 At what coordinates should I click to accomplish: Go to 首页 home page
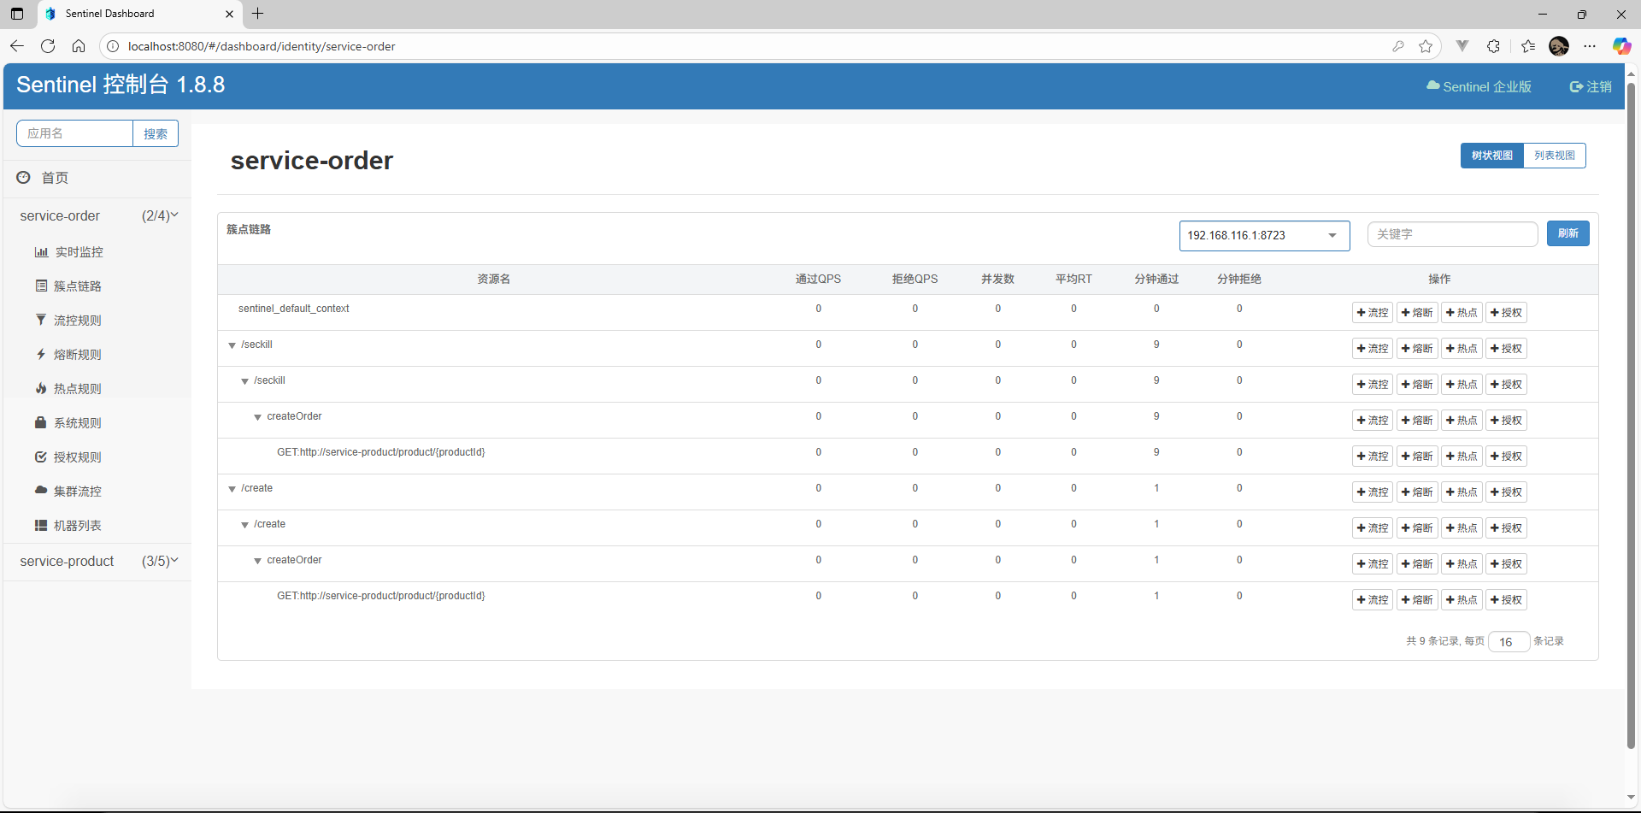coord(55,178)
